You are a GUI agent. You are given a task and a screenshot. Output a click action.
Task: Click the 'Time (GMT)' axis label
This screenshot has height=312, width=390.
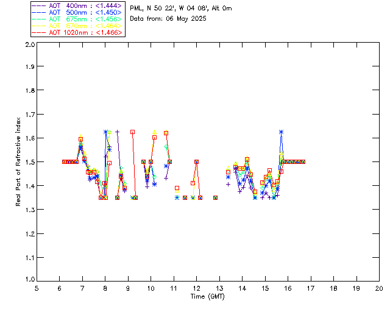click(x=208, y=297)
